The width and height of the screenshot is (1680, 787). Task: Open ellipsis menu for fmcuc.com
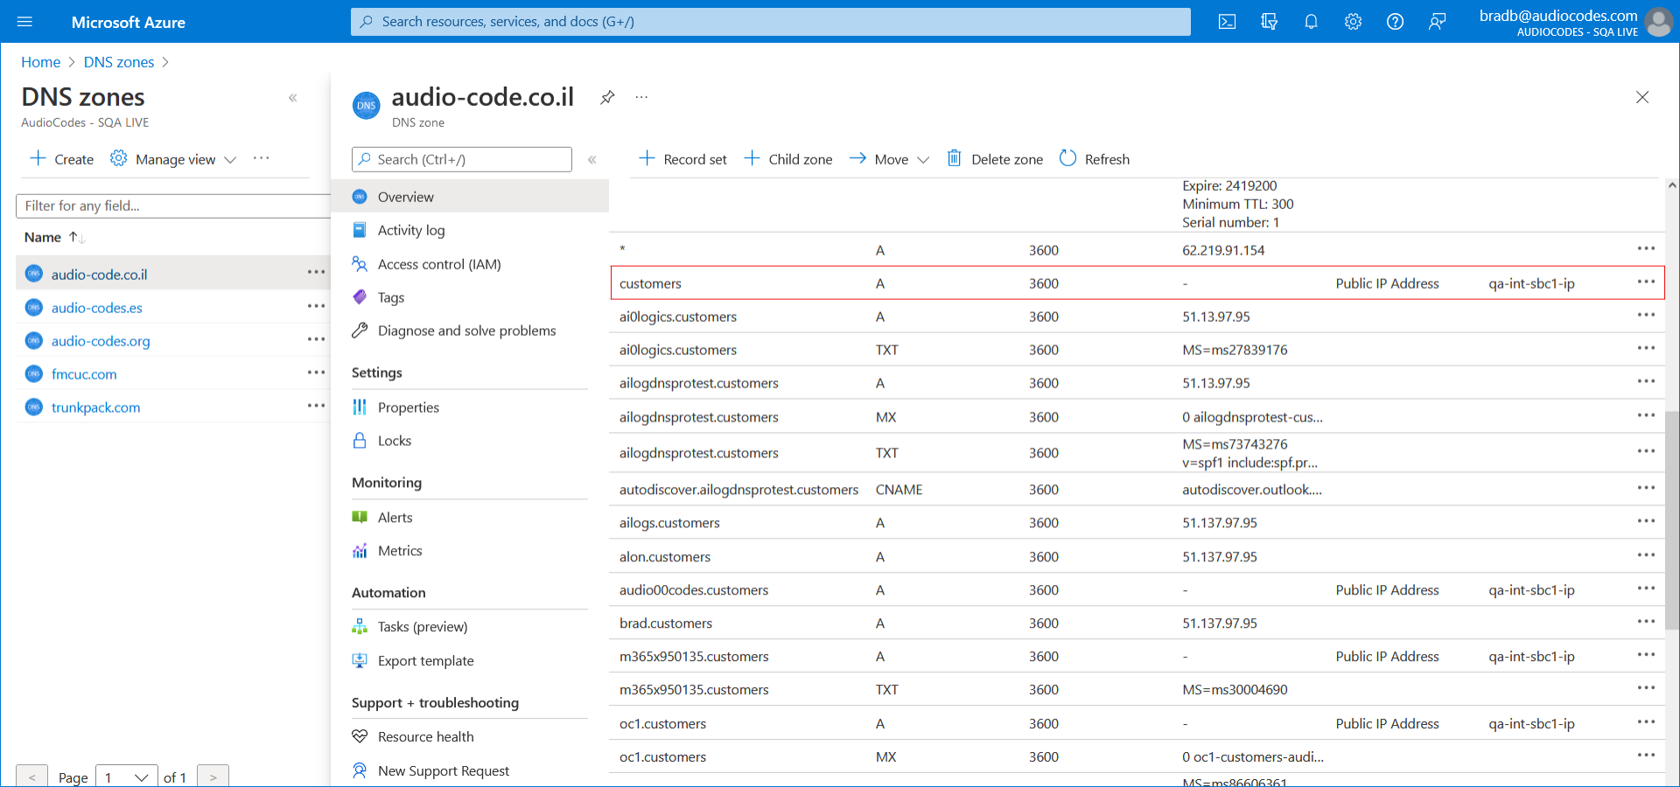point(316,373)
